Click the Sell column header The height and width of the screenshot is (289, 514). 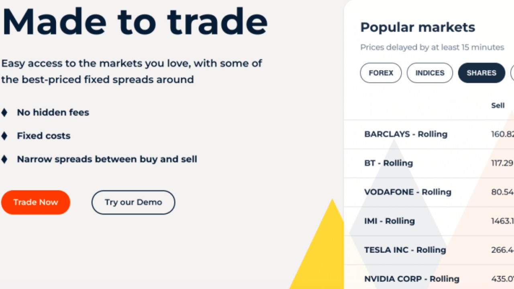(498, 106)
